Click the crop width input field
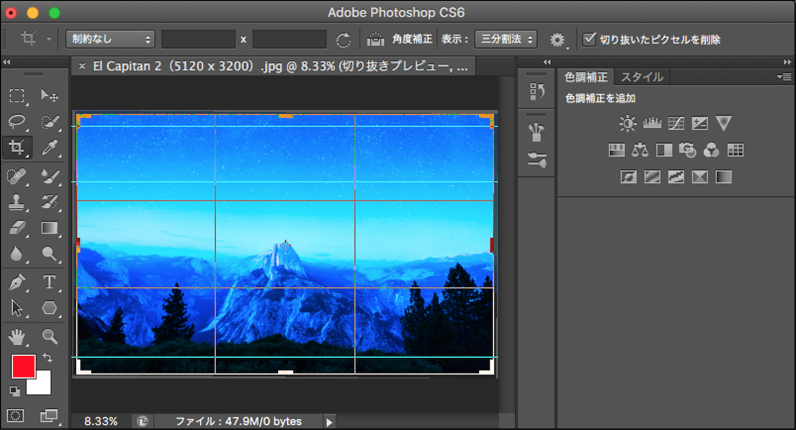 tap(198, 39)
